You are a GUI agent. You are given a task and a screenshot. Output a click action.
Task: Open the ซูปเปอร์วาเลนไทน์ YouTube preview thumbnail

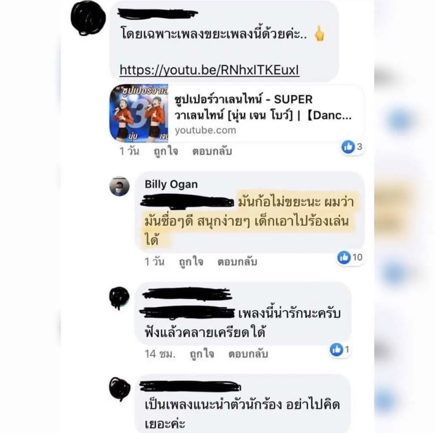point(139,113)
